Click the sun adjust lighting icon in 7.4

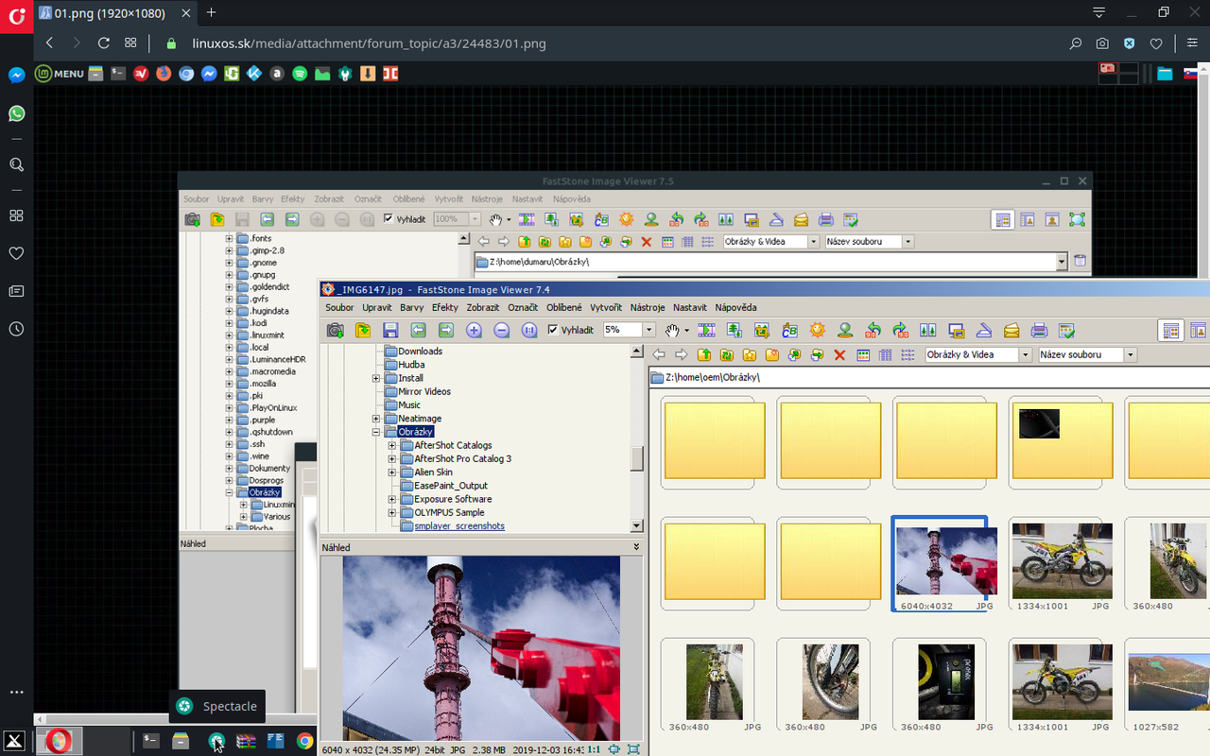pos(818,330)
